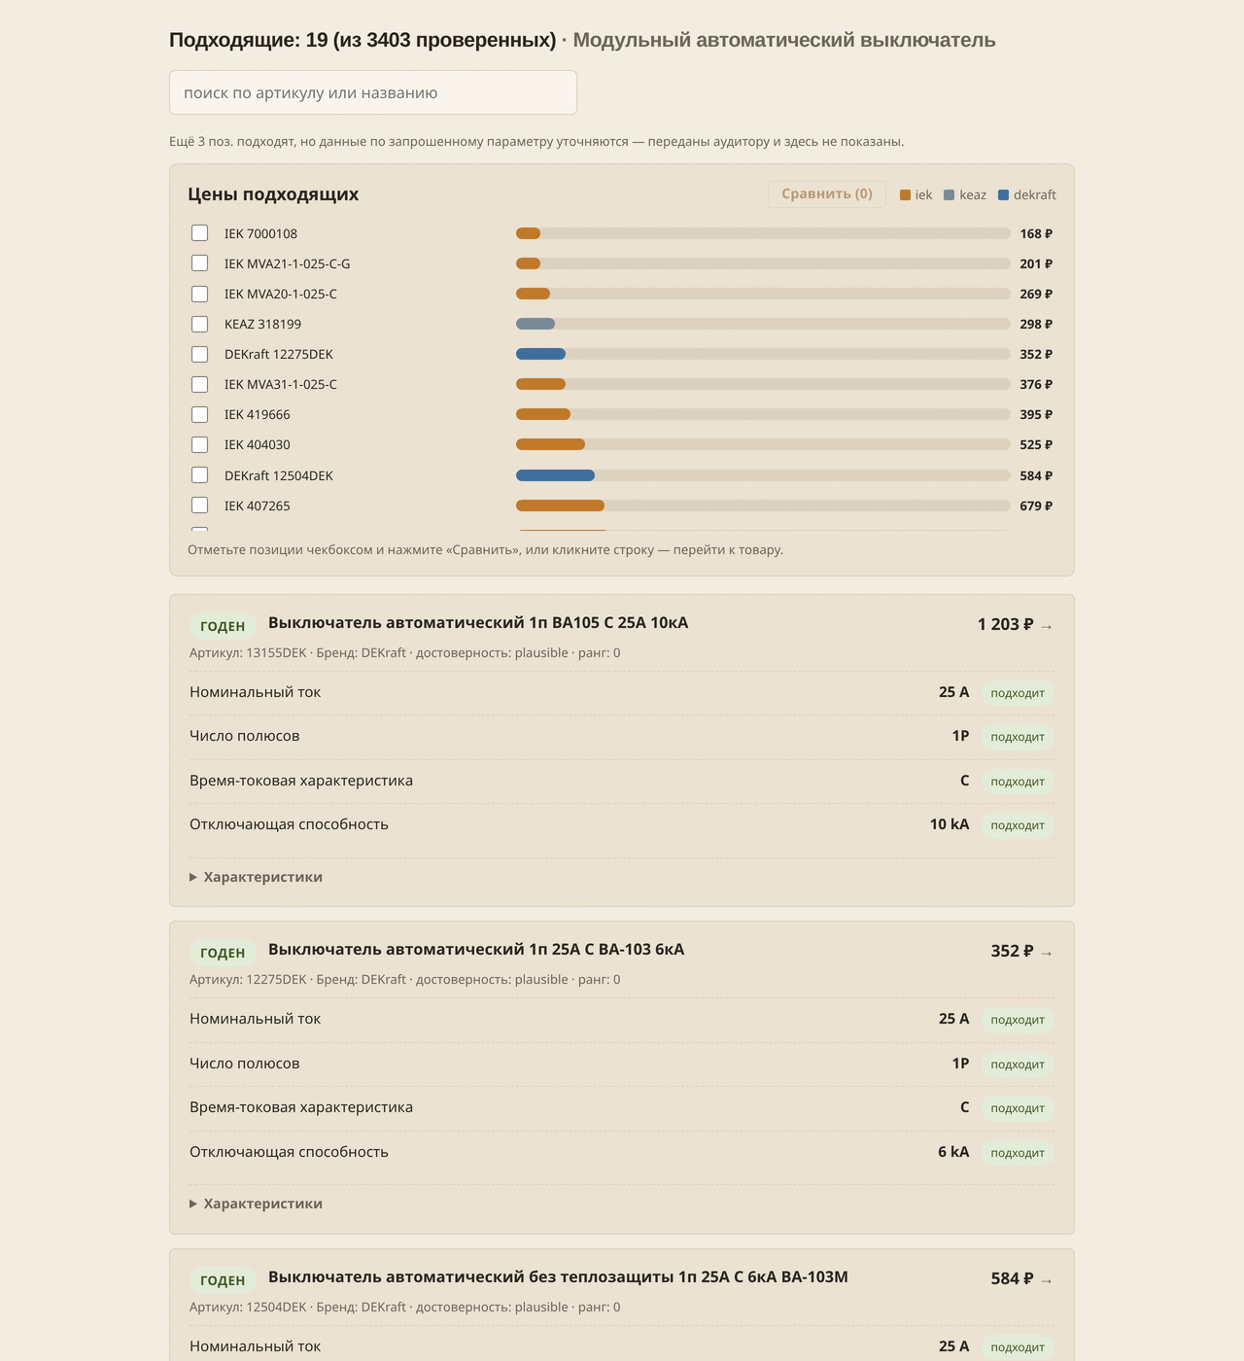
Task: Mark the IEK 407265 checkbox
Action: click(199, 506)
